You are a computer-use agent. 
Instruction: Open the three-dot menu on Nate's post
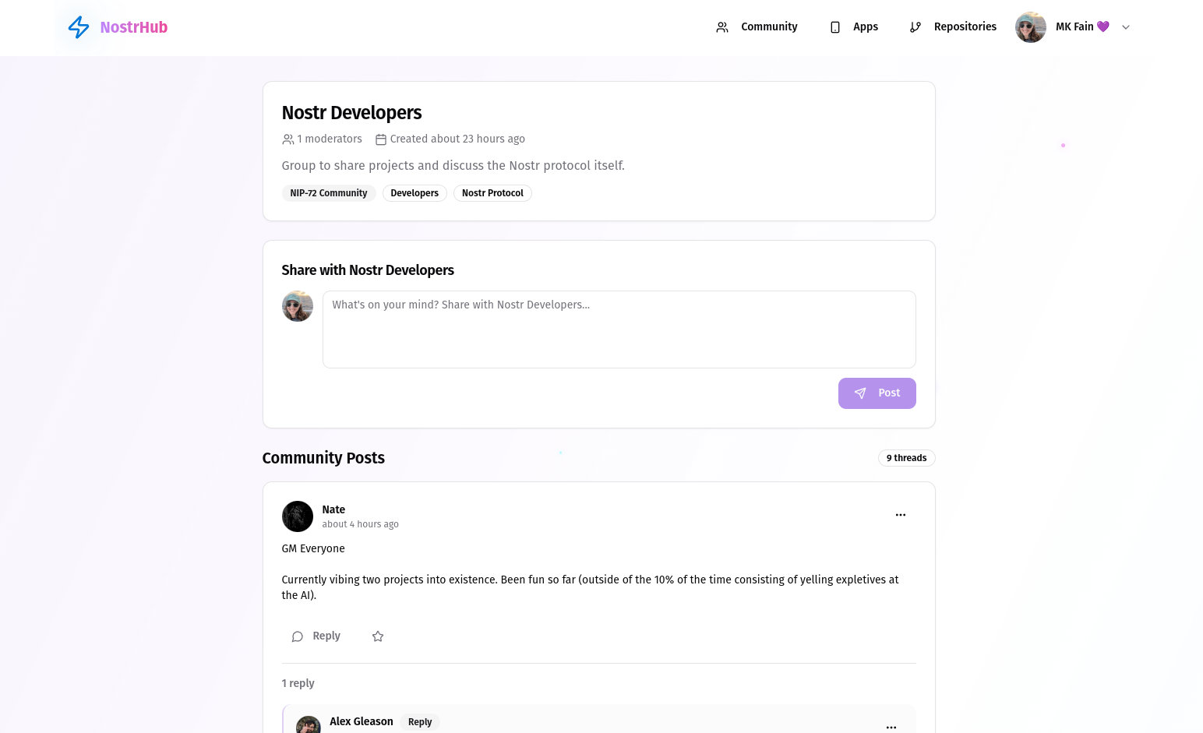(901, 515)
